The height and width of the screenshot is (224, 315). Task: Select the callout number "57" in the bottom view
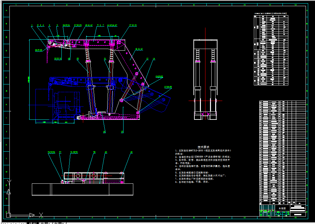[x=60, y=152]
